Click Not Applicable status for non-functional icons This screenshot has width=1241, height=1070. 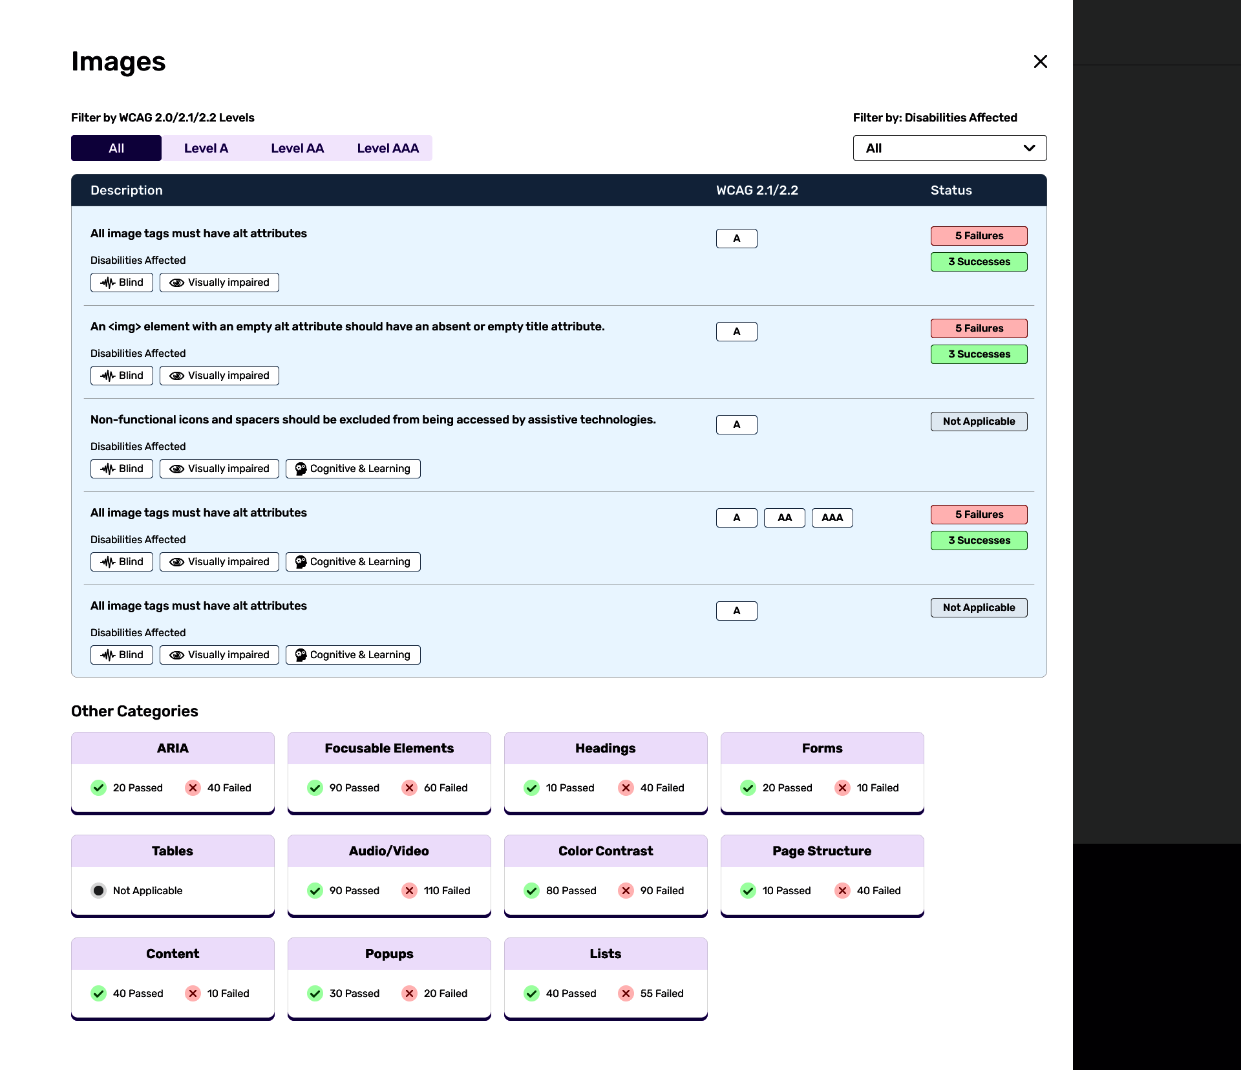click(x=979, y=422)
